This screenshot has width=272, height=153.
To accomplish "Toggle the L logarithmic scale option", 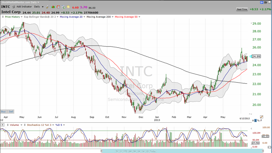I will pyautogui.click(x=255, y=121).
